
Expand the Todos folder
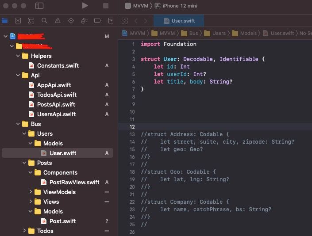click(25, 231)
